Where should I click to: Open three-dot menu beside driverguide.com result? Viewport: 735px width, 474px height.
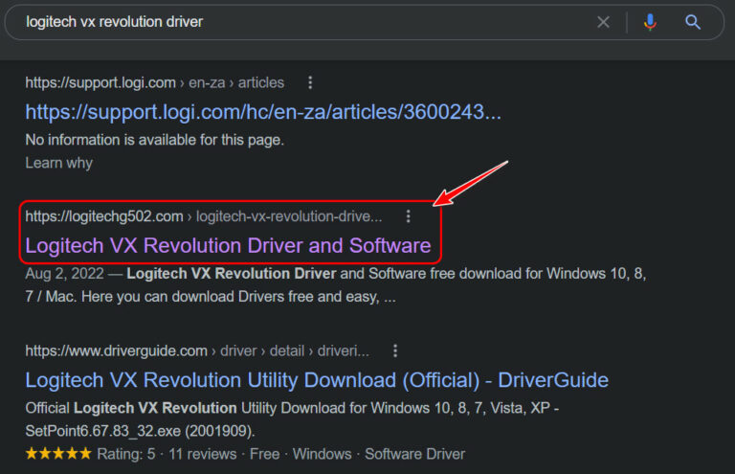395,350
